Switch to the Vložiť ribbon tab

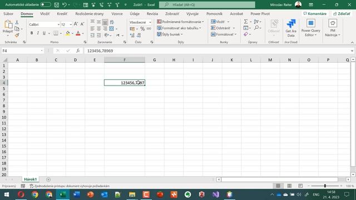coord(44,13)
